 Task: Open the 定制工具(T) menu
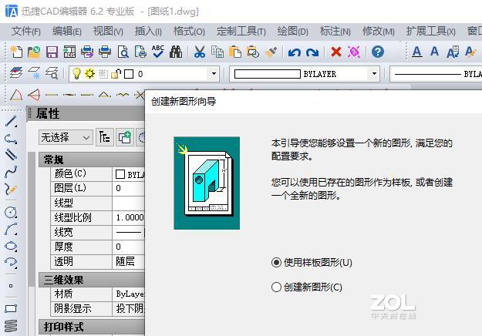pos(241,32)
